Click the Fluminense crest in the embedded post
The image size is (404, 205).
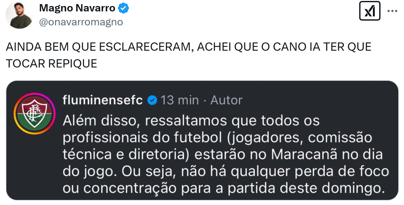click(35, 113)
